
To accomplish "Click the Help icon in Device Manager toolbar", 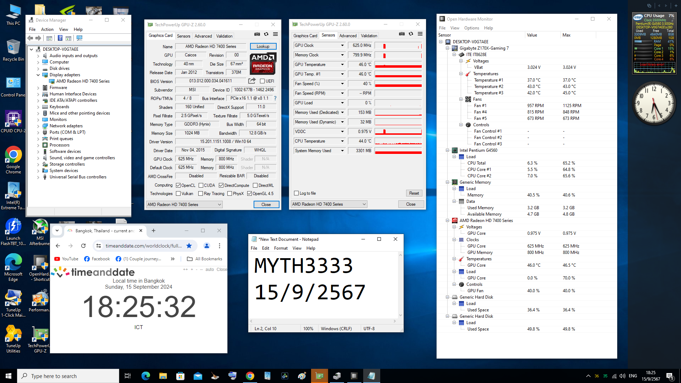I will 60,38.
